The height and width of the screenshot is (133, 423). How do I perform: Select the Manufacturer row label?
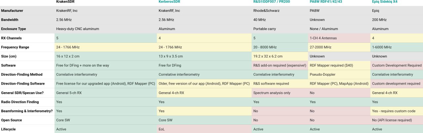click(x=12, y=11)
